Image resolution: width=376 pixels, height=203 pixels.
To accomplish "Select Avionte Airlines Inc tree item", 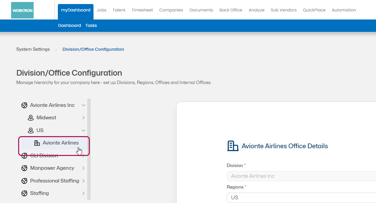I will coord(52,105).
